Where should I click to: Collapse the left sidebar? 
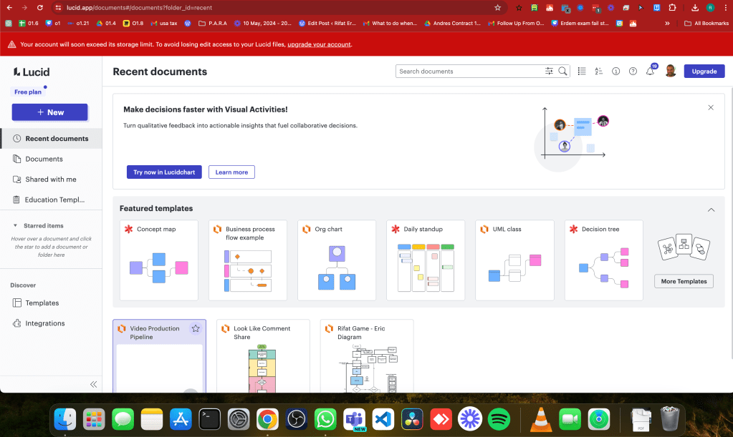[93, 384]
